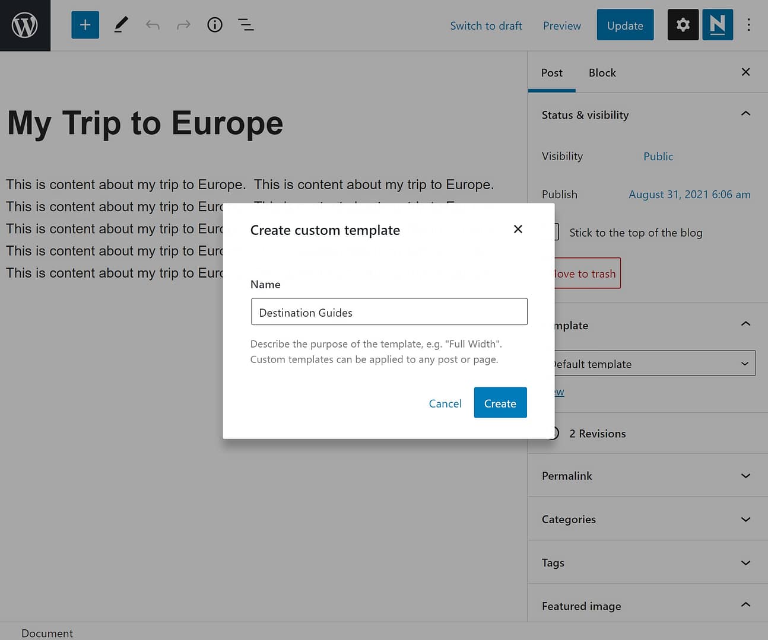View document details information
Viewport: 768px width, 640px height.
[214, 24]
